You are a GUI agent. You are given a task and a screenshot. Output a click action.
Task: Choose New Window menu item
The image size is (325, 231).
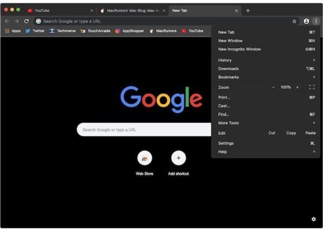(266, 41)
